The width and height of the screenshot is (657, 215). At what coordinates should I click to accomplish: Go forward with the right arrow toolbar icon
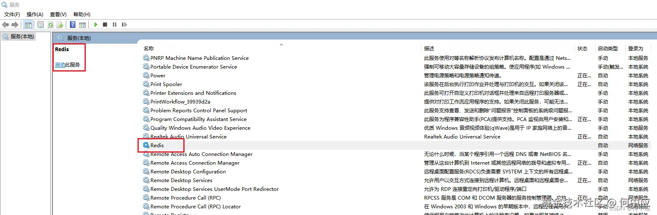[x=15, y=25]
